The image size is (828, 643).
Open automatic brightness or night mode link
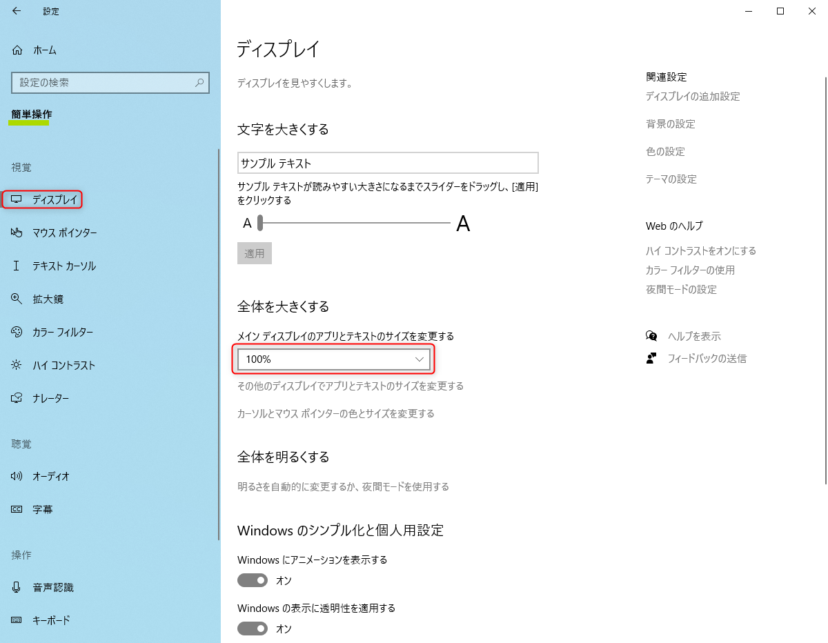pos(343,487)
